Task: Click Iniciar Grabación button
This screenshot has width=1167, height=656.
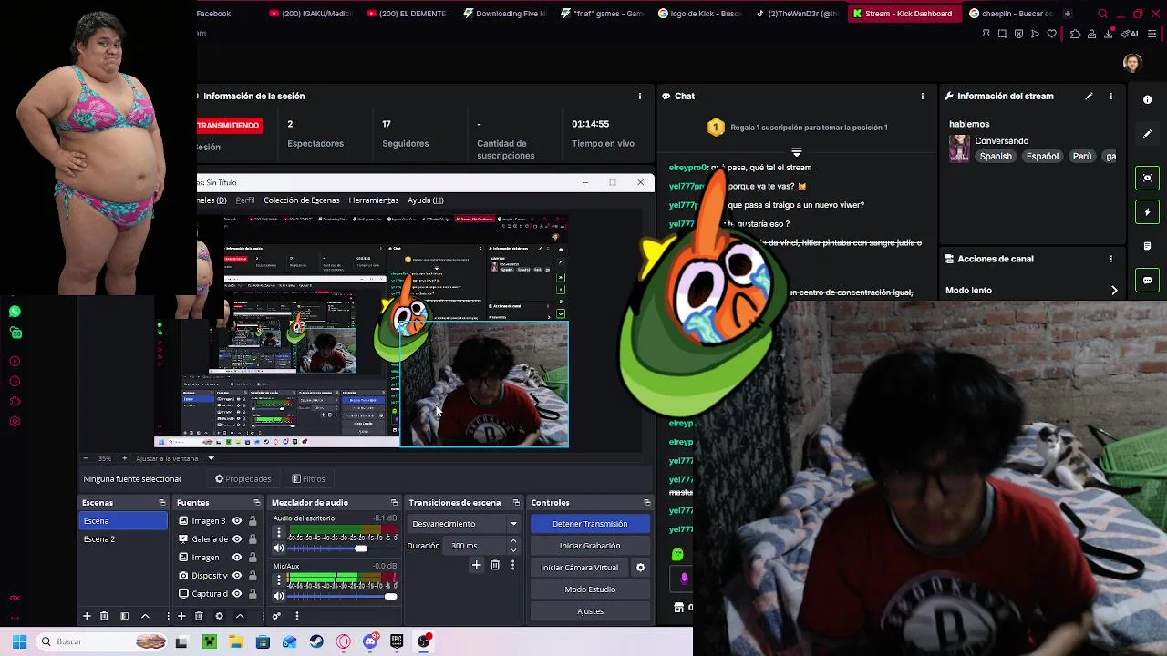Action: (x=590, y=546)
